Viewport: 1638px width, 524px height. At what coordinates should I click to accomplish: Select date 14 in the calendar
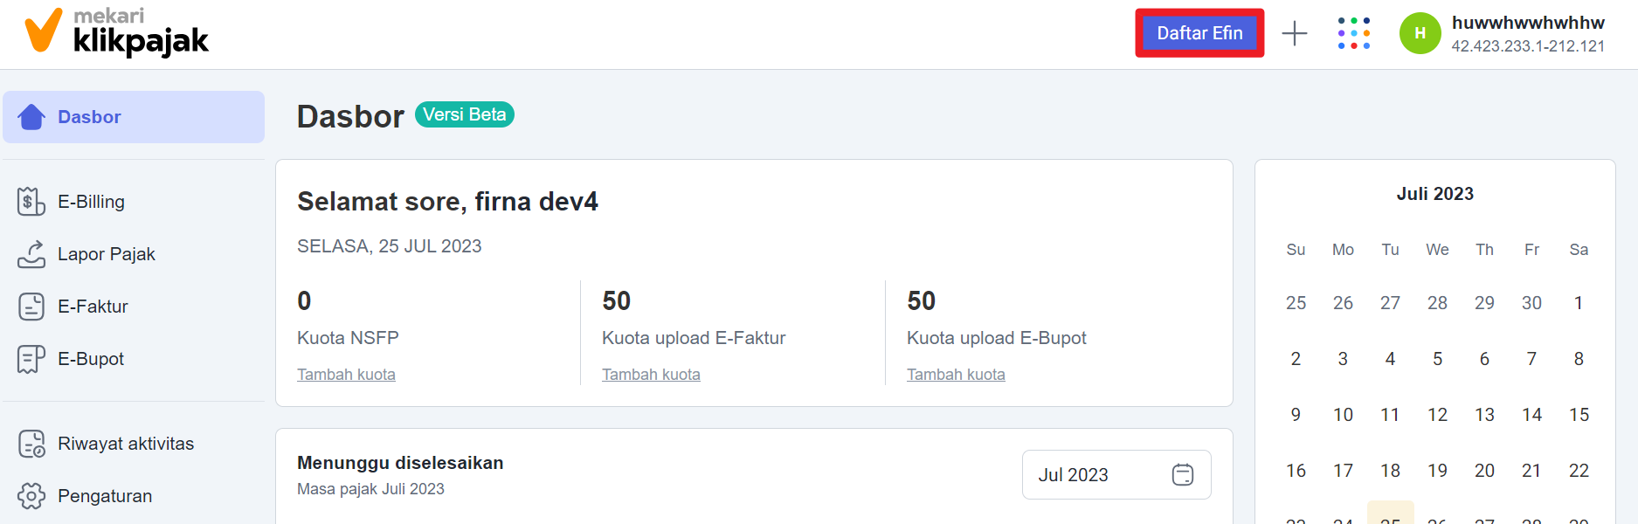(x=1531, y=415)
